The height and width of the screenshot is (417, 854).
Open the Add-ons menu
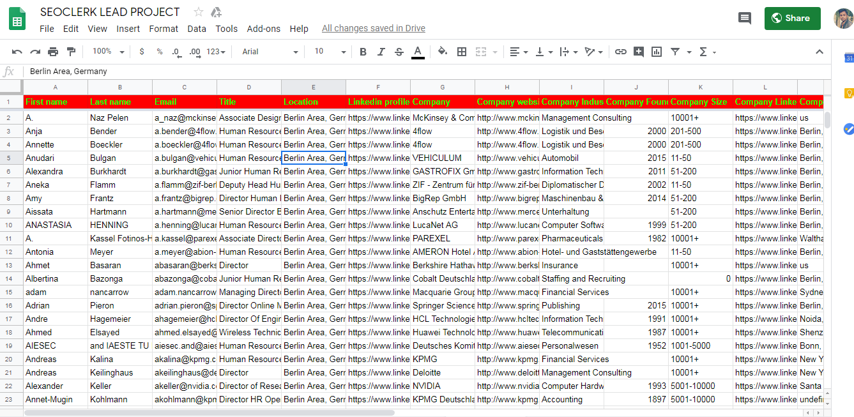point(263,29)
